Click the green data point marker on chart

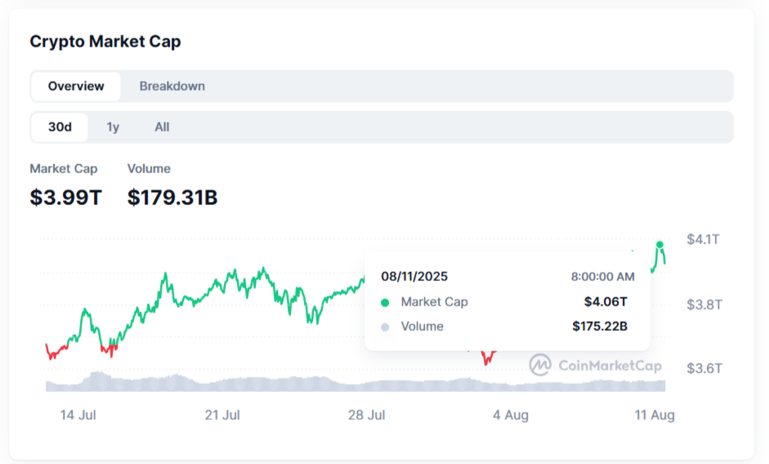659,244
